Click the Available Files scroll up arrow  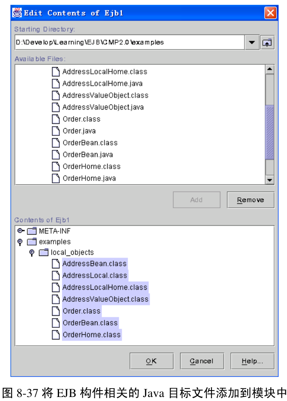click(270, 69)
